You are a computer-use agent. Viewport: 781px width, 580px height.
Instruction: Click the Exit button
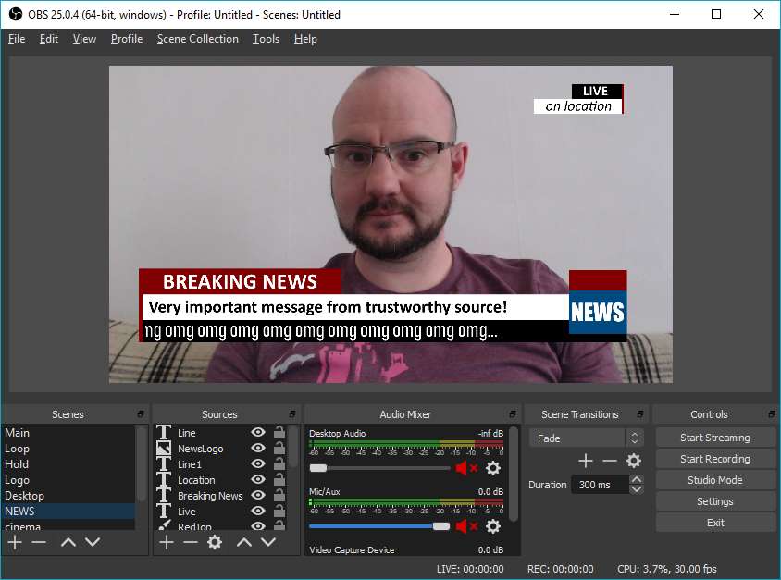point(715,523)
